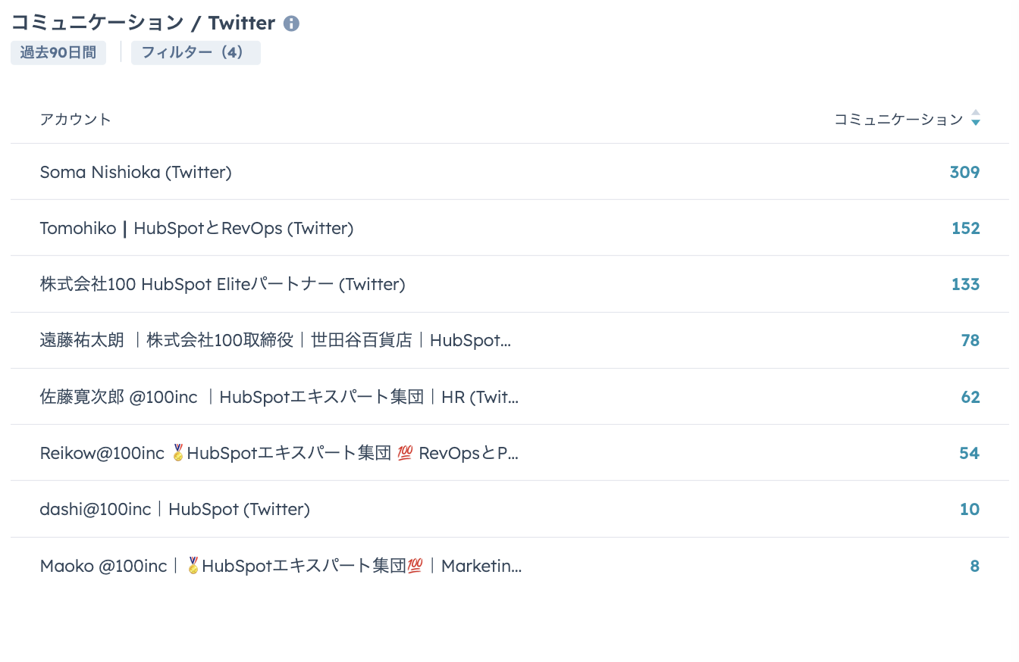This screenshot has width=1019, height=662.
Task: Click the 10 count for dashi@100inc
Action: coord(970,509)
